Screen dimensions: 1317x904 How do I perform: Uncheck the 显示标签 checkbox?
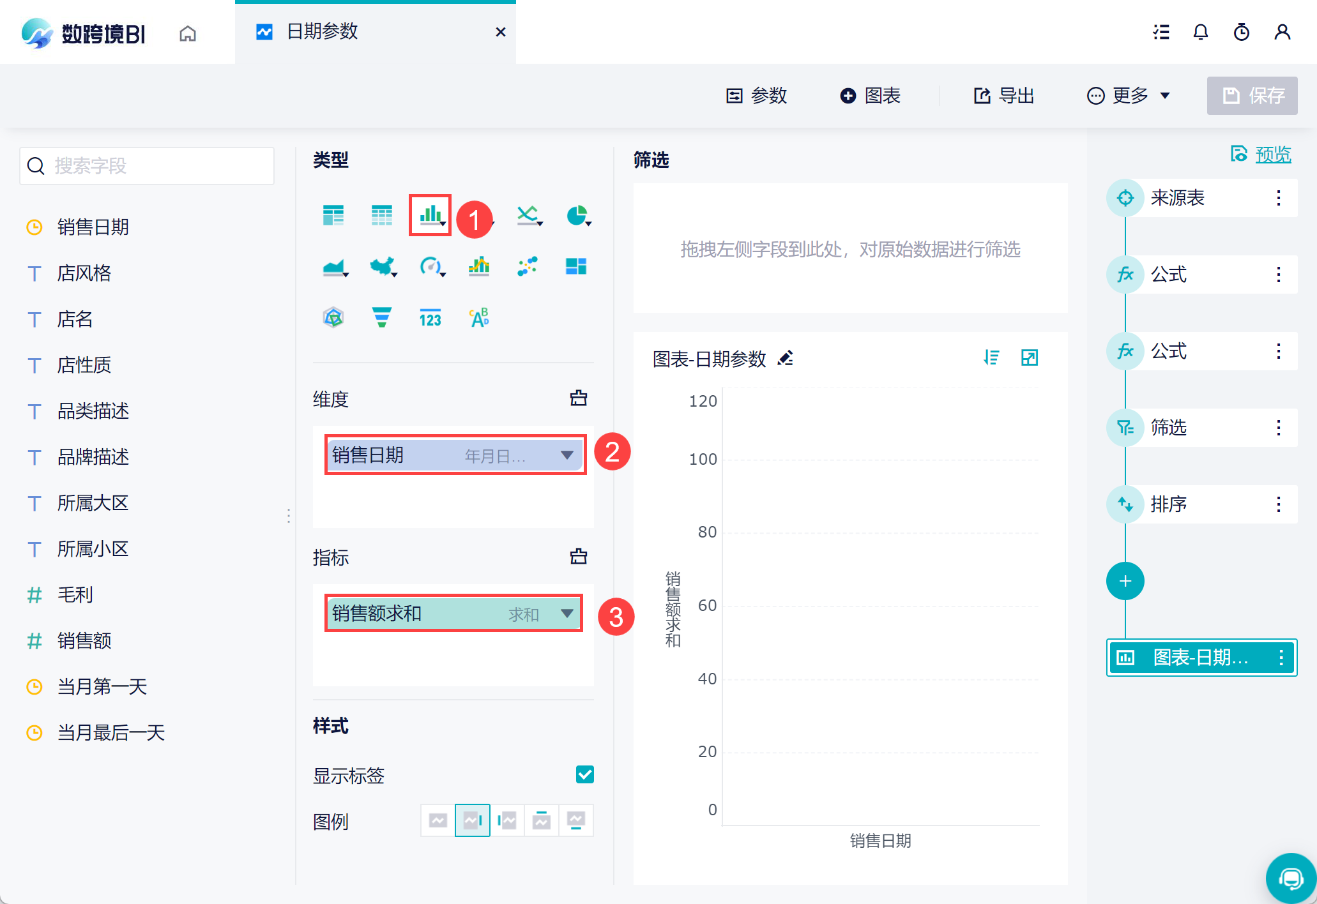[584, 774]
